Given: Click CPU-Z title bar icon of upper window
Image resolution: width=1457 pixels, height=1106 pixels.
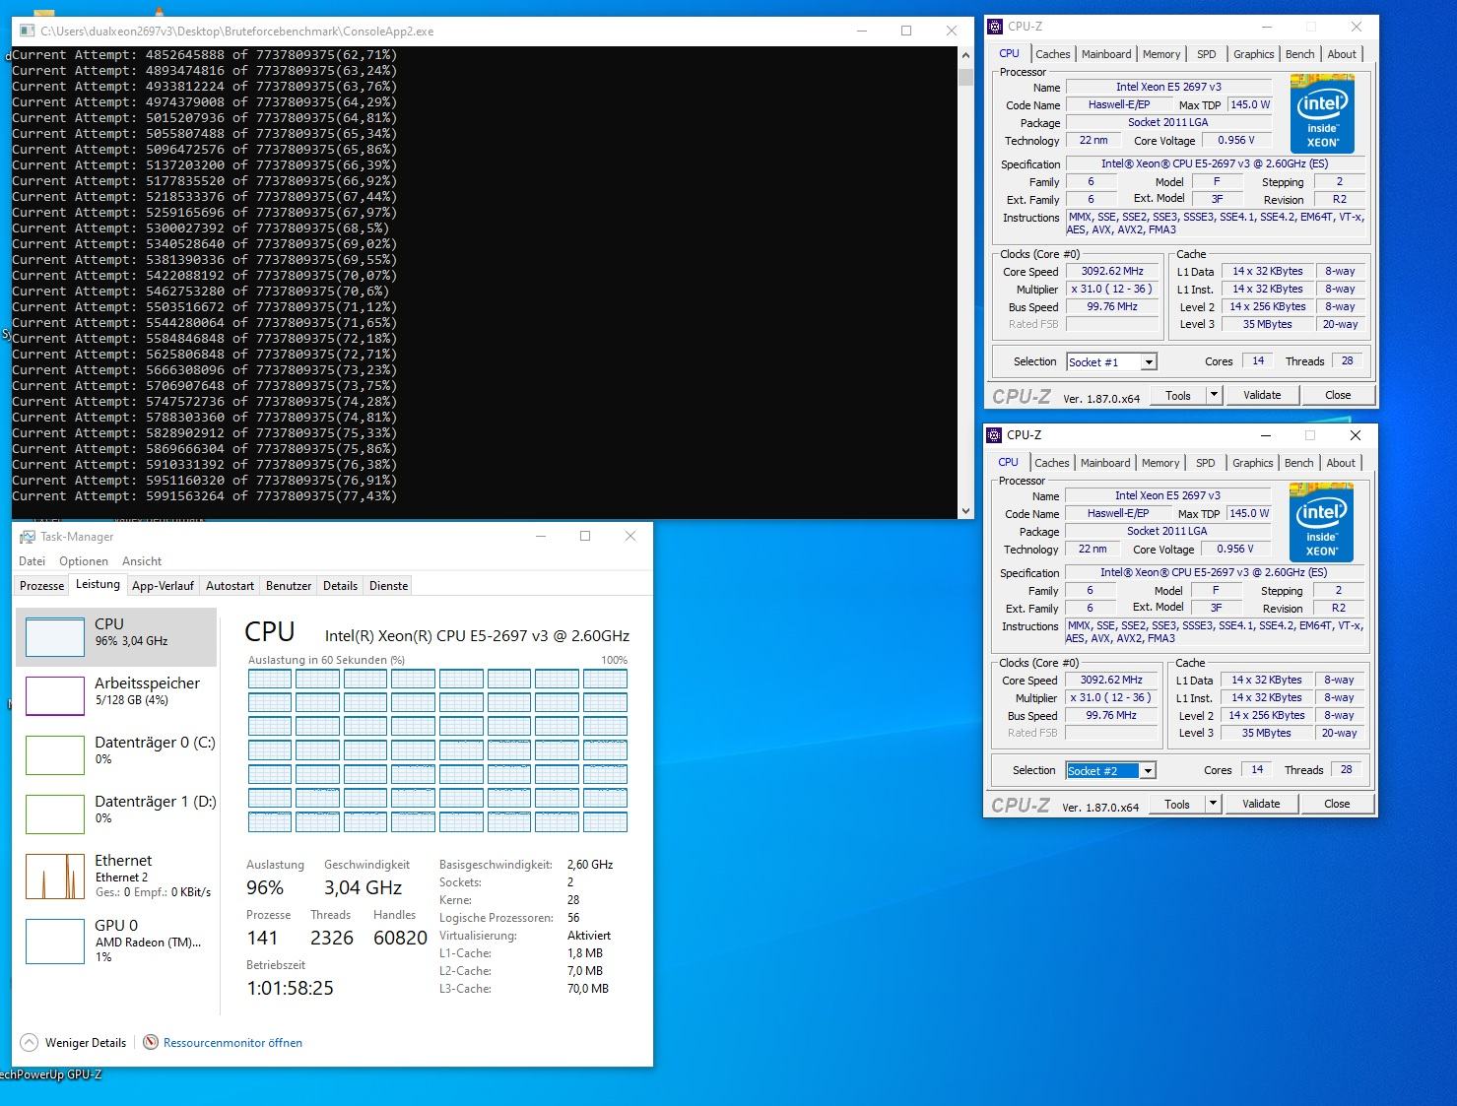Looking at the screenshot, I should pos(996,27).
